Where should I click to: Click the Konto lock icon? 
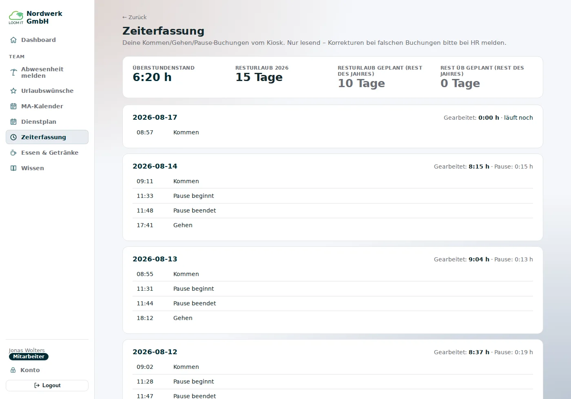point(13,370)
